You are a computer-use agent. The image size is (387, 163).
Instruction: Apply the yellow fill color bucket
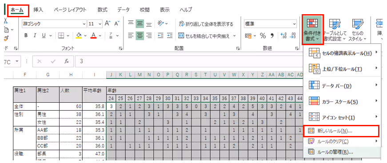[79, 35]
